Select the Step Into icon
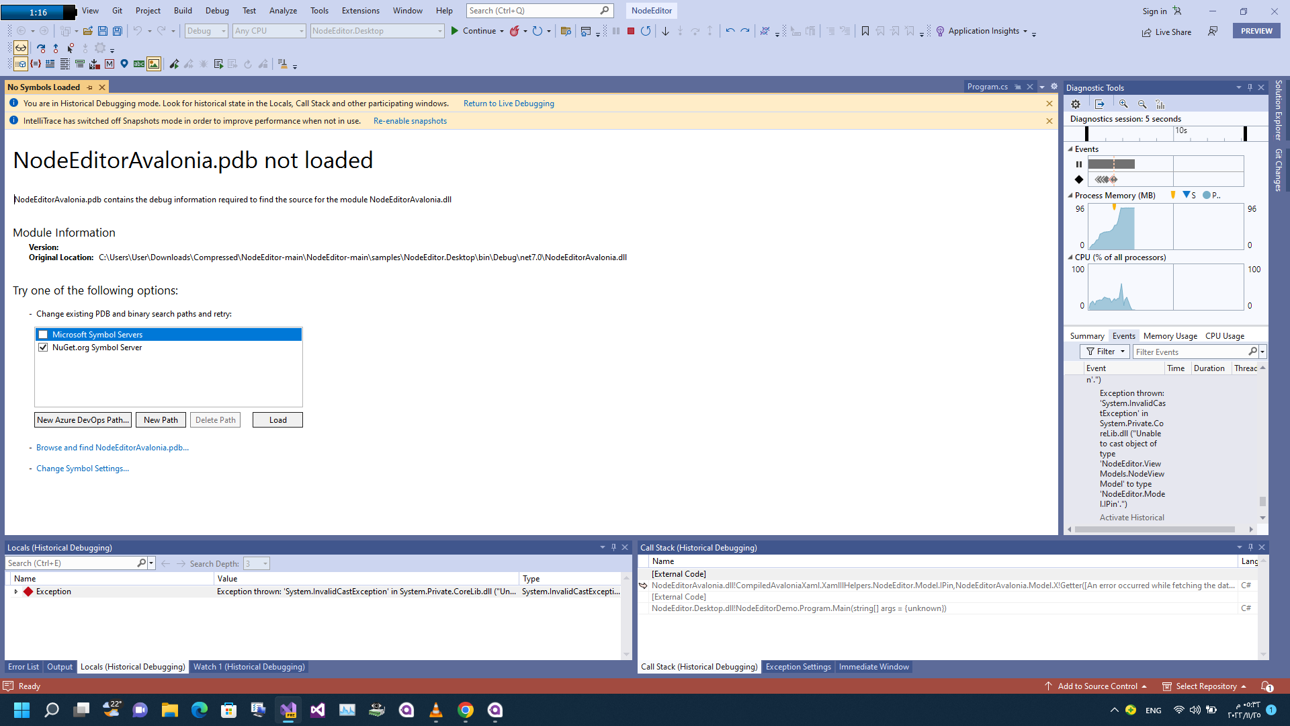Screen dimensions: 1290x726 point(681,31)
